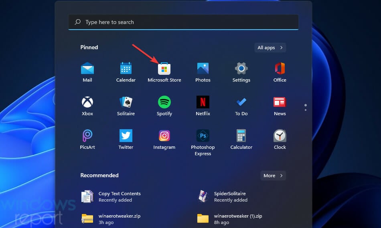
Task: Go to next pinned apps page dots
Action: (x=306, y=108)
